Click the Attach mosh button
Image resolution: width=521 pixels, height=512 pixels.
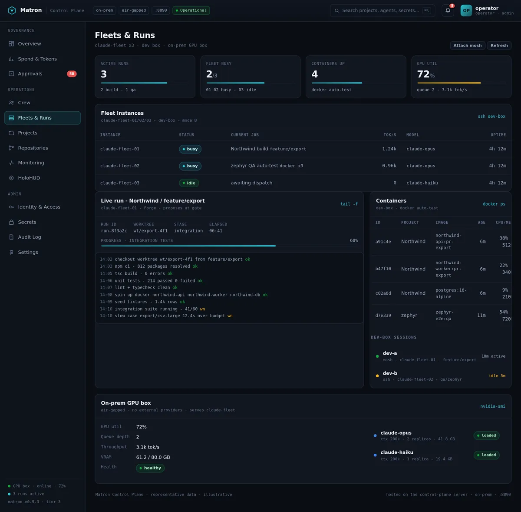467,46
